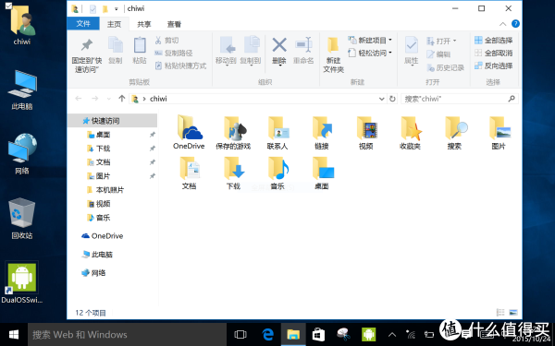Collapse the ribbon with chevron
Viewport: 555px width, 346px height.
coord(502,24)
